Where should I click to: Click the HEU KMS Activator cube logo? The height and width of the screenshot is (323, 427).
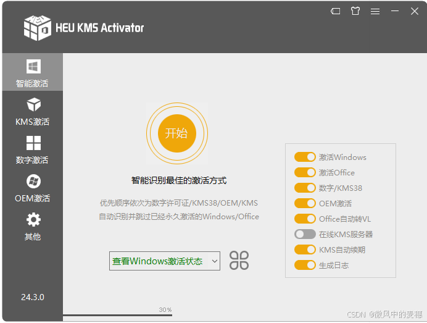point(37,28)
